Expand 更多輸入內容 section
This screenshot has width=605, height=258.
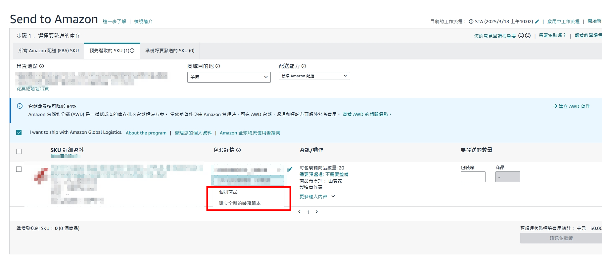(317, 197)
